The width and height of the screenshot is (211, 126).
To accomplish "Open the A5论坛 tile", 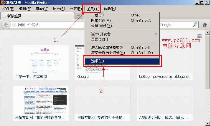I will (x=165, y=104).
